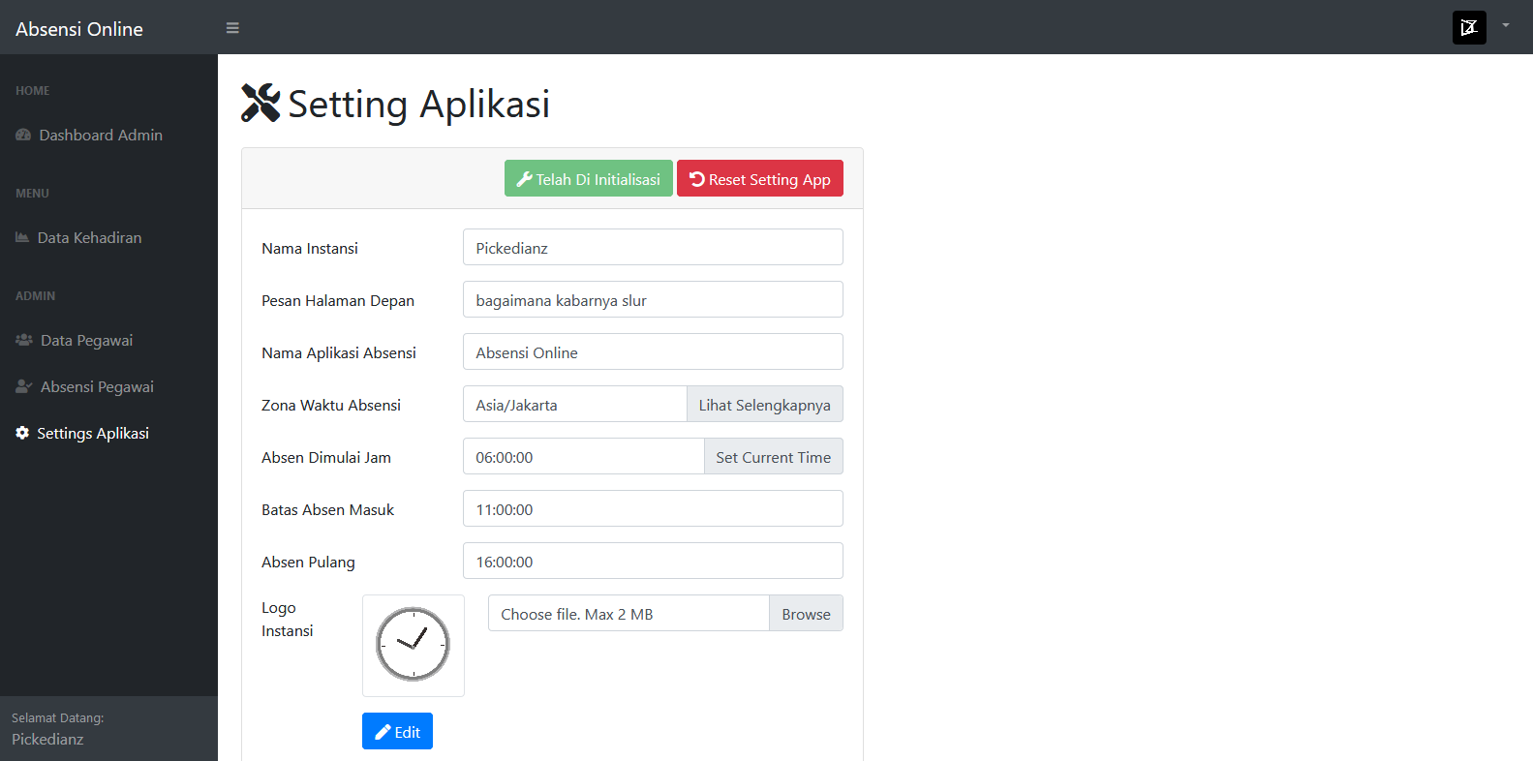
Task: Open the Absensi Pegawai menu item
Action: click(x=97, y=386)
